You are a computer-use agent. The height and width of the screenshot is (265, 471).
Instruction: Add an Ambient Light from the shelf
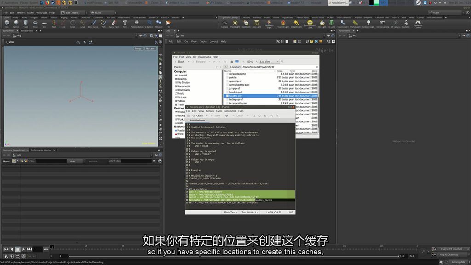pyautogui.click(x=368, y=23)
